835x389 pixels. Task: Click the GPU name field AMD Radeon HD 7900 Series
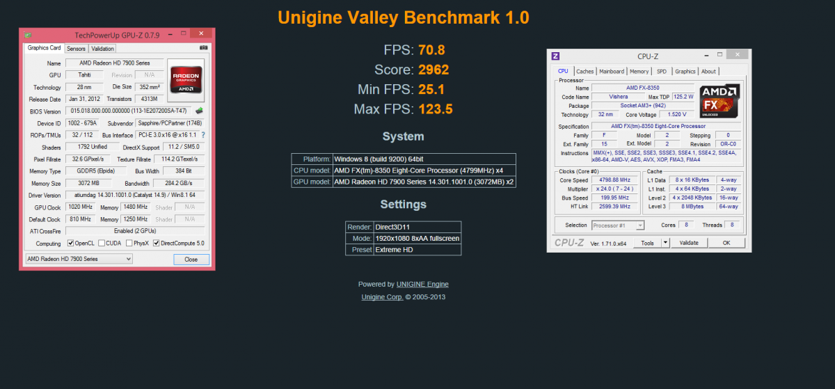click(x=115, y=63)
